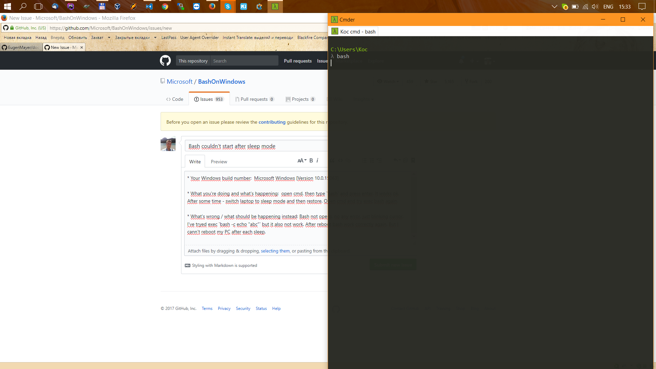Open the text size AA dropdown
This screenshot has height=369, width=656.
point(302,161)
